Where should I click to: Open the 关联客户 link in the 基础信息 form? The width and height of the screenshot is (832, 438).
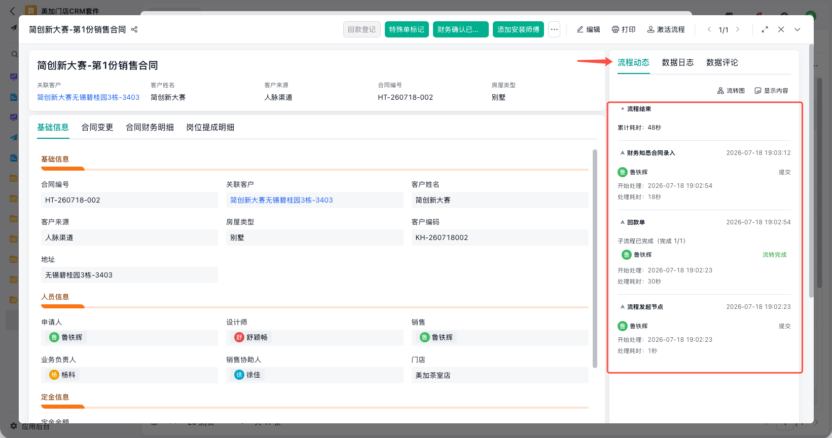click(x=281, y=200)
